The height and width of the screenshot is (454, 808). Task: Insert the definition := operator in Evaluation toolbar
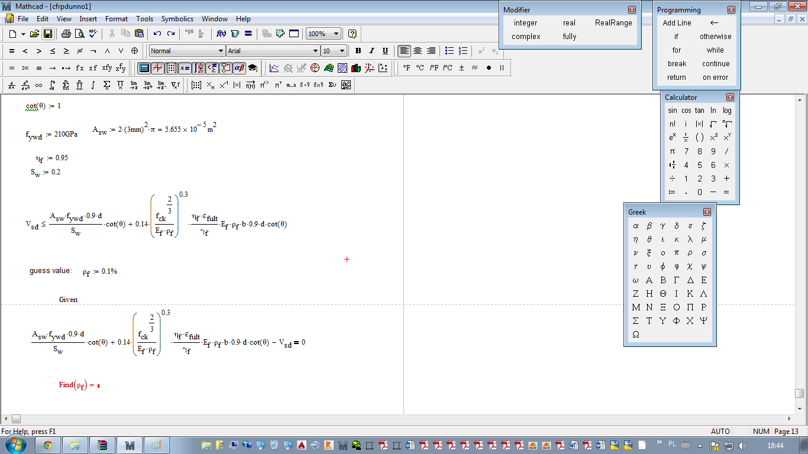pos(25,68)
